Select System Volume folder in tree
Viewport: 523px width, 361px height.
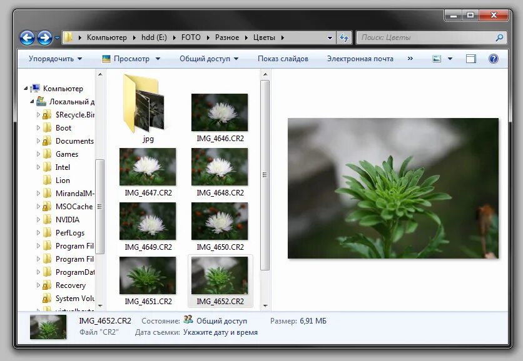pyautogui.click(x=74, y=299)
